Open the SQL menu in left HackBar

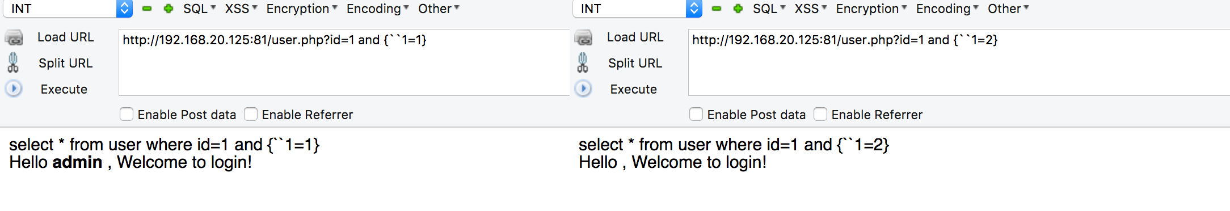pyautogui.click(x=200, y=9)
